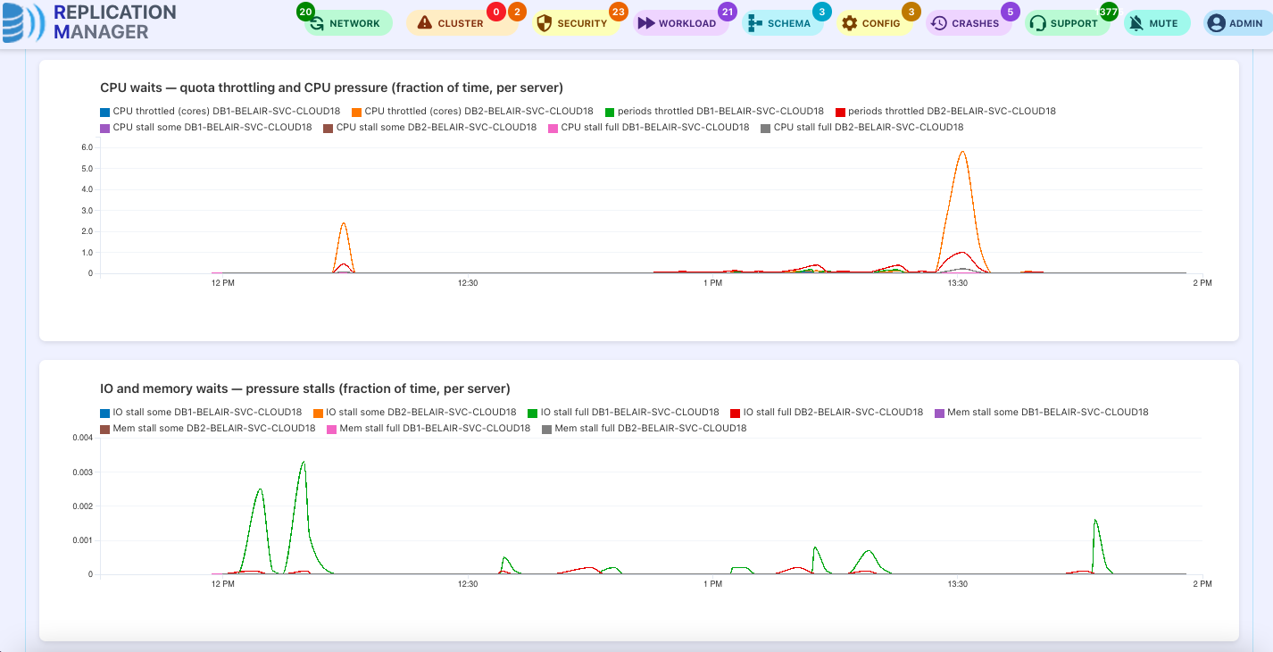Screen dimensions: 1273x652
Task: Click the 377 badge on Support
Action: [1109, 12]
